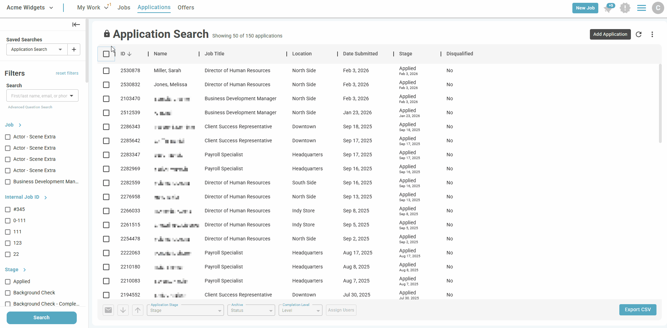Select the row for Miller, Sarah

[x=106, y=71]
